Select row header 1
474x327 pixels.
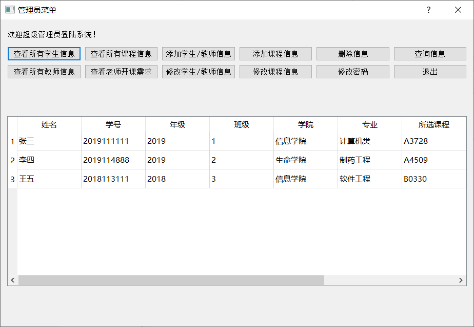click(12, 141)
